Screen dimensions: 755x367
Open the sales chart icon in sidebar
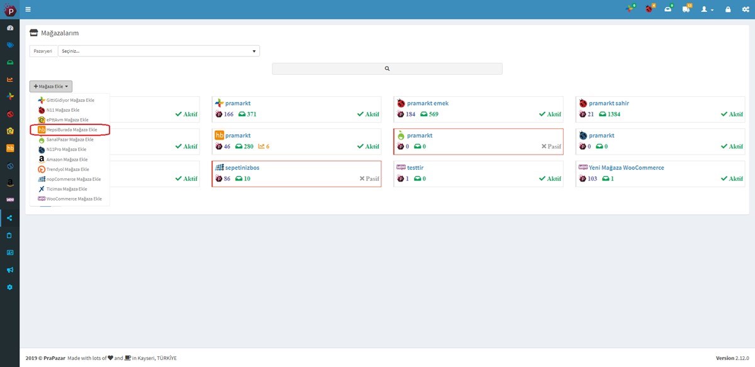click(x=9, y=79)
